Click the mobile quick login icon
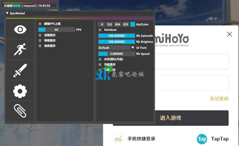 pyautogui.click(x=118, y=139)
